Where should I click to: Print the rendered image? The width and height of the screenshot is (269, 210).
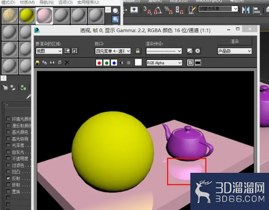click(60, 62)
